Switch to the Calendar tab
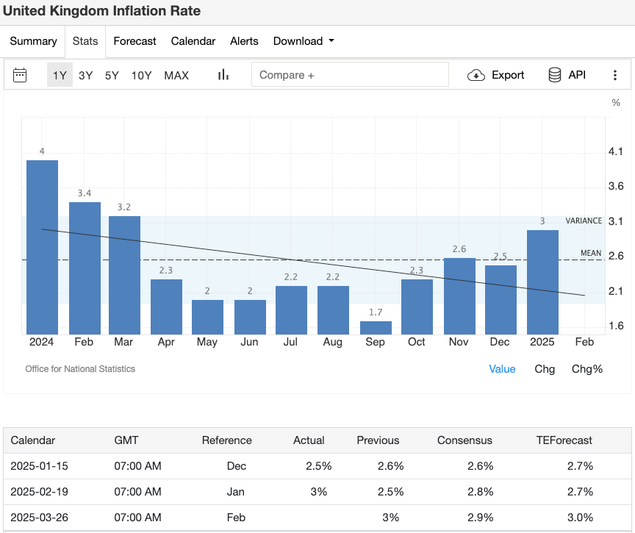 [193, 41]
